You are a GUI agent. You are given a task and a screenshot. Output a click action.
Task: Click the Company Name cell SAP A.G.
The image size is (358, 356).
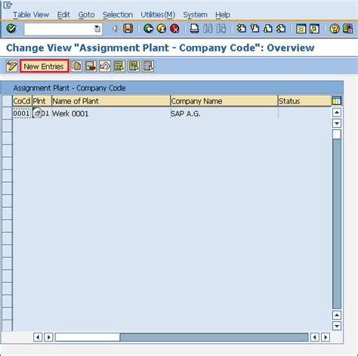(224, 113)
